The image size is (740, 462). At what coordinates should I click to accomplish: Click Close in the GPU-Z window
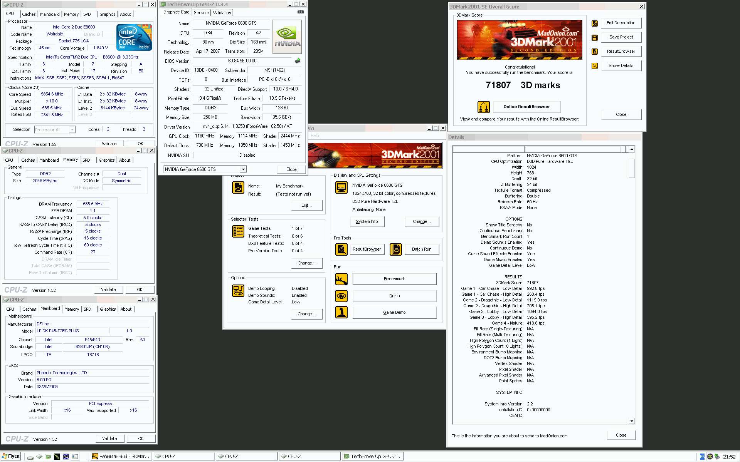[291, 169]
